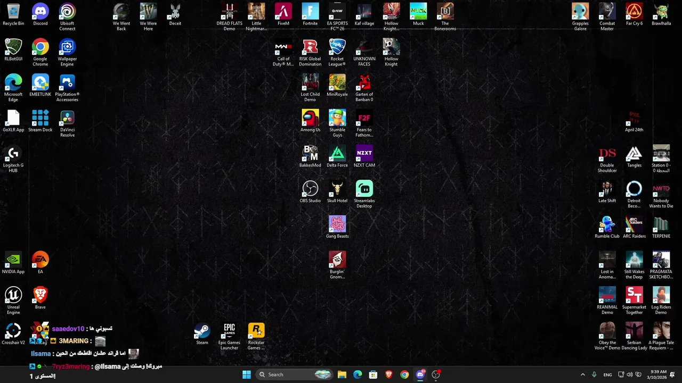Select the Fortnite desktop icon
Screen dimensions: 682x383
(x=310, y=15)
